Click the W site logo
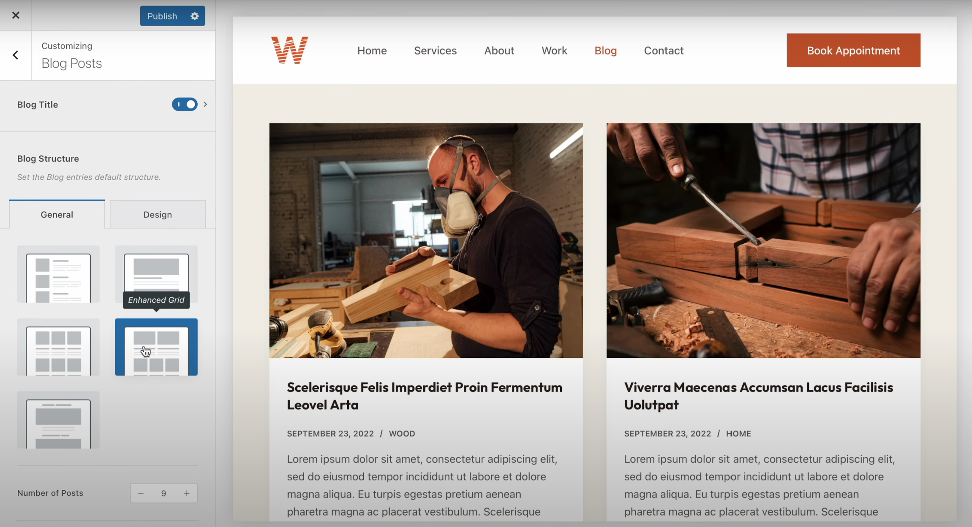 [289, 50]
